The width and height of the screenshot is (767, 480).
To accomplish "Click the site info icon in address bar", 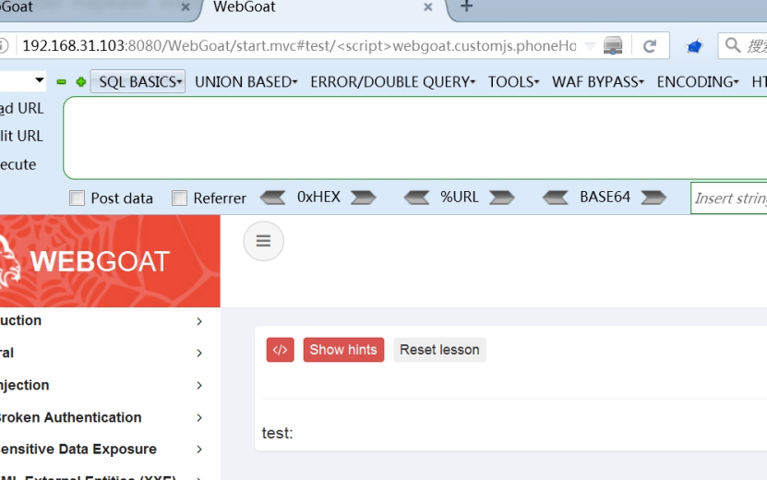I will (4, 46).
